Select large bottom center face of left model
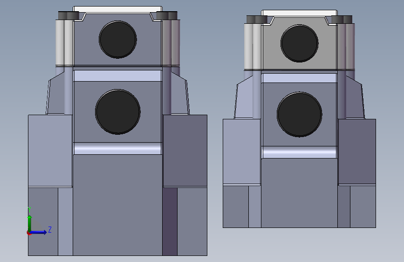Viewport: 404px width, 262px height. coord(118,205)
